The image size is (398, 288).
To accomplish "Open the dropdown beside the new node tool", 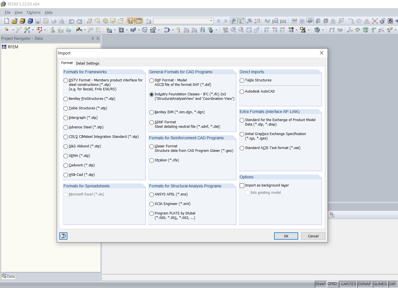I will (13, 29).
